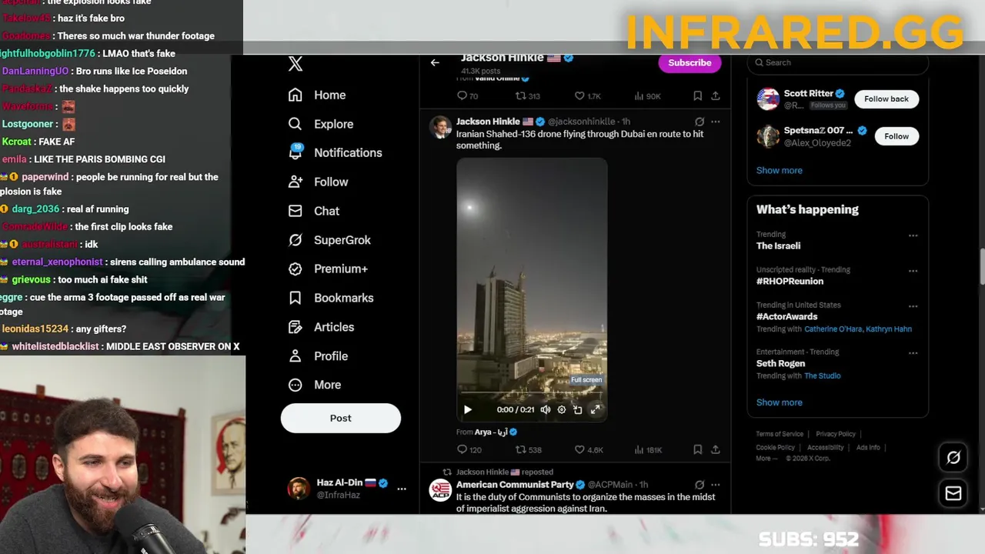Open The Studio trending link
The image size is (985, 554).
pos(823,375)
